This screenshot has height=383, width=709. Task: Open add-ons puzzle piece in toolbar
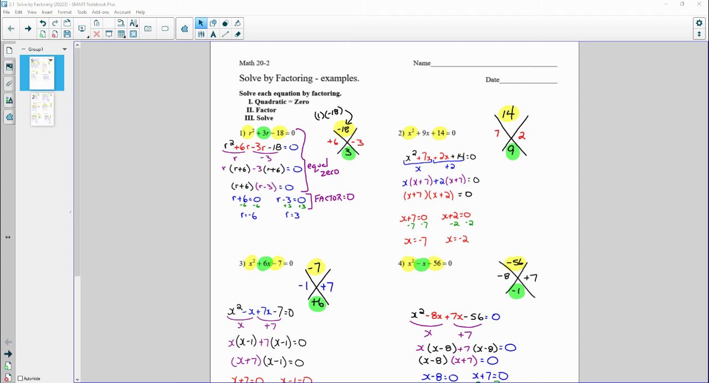click(x=184, y=29)
